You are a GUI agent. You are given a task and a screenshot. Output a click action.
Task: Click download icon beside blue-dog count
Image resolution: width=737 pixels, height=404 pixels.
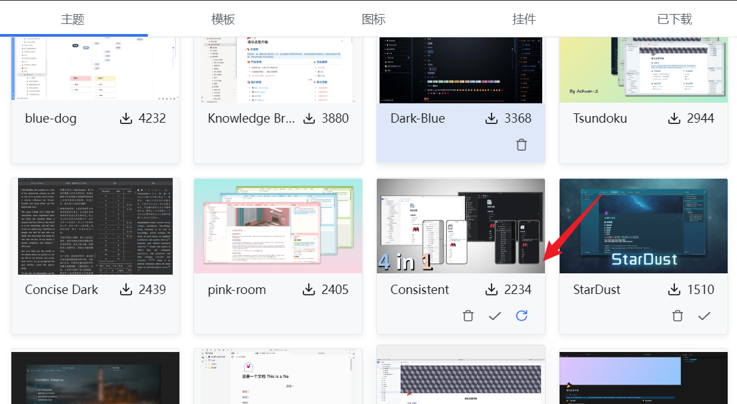coord(126,119)
